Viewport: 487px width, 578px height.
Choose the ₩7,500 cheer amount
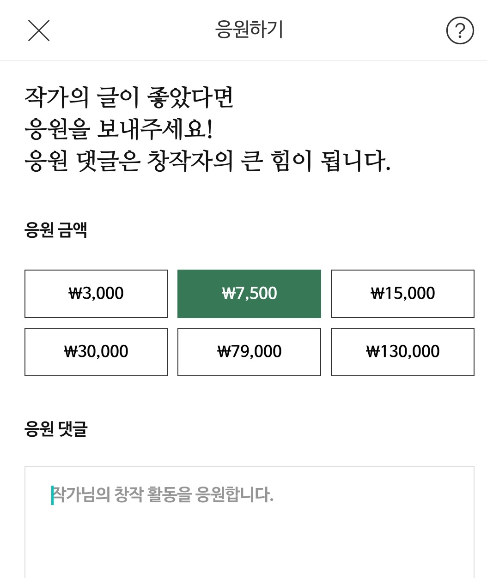point(249,294)
